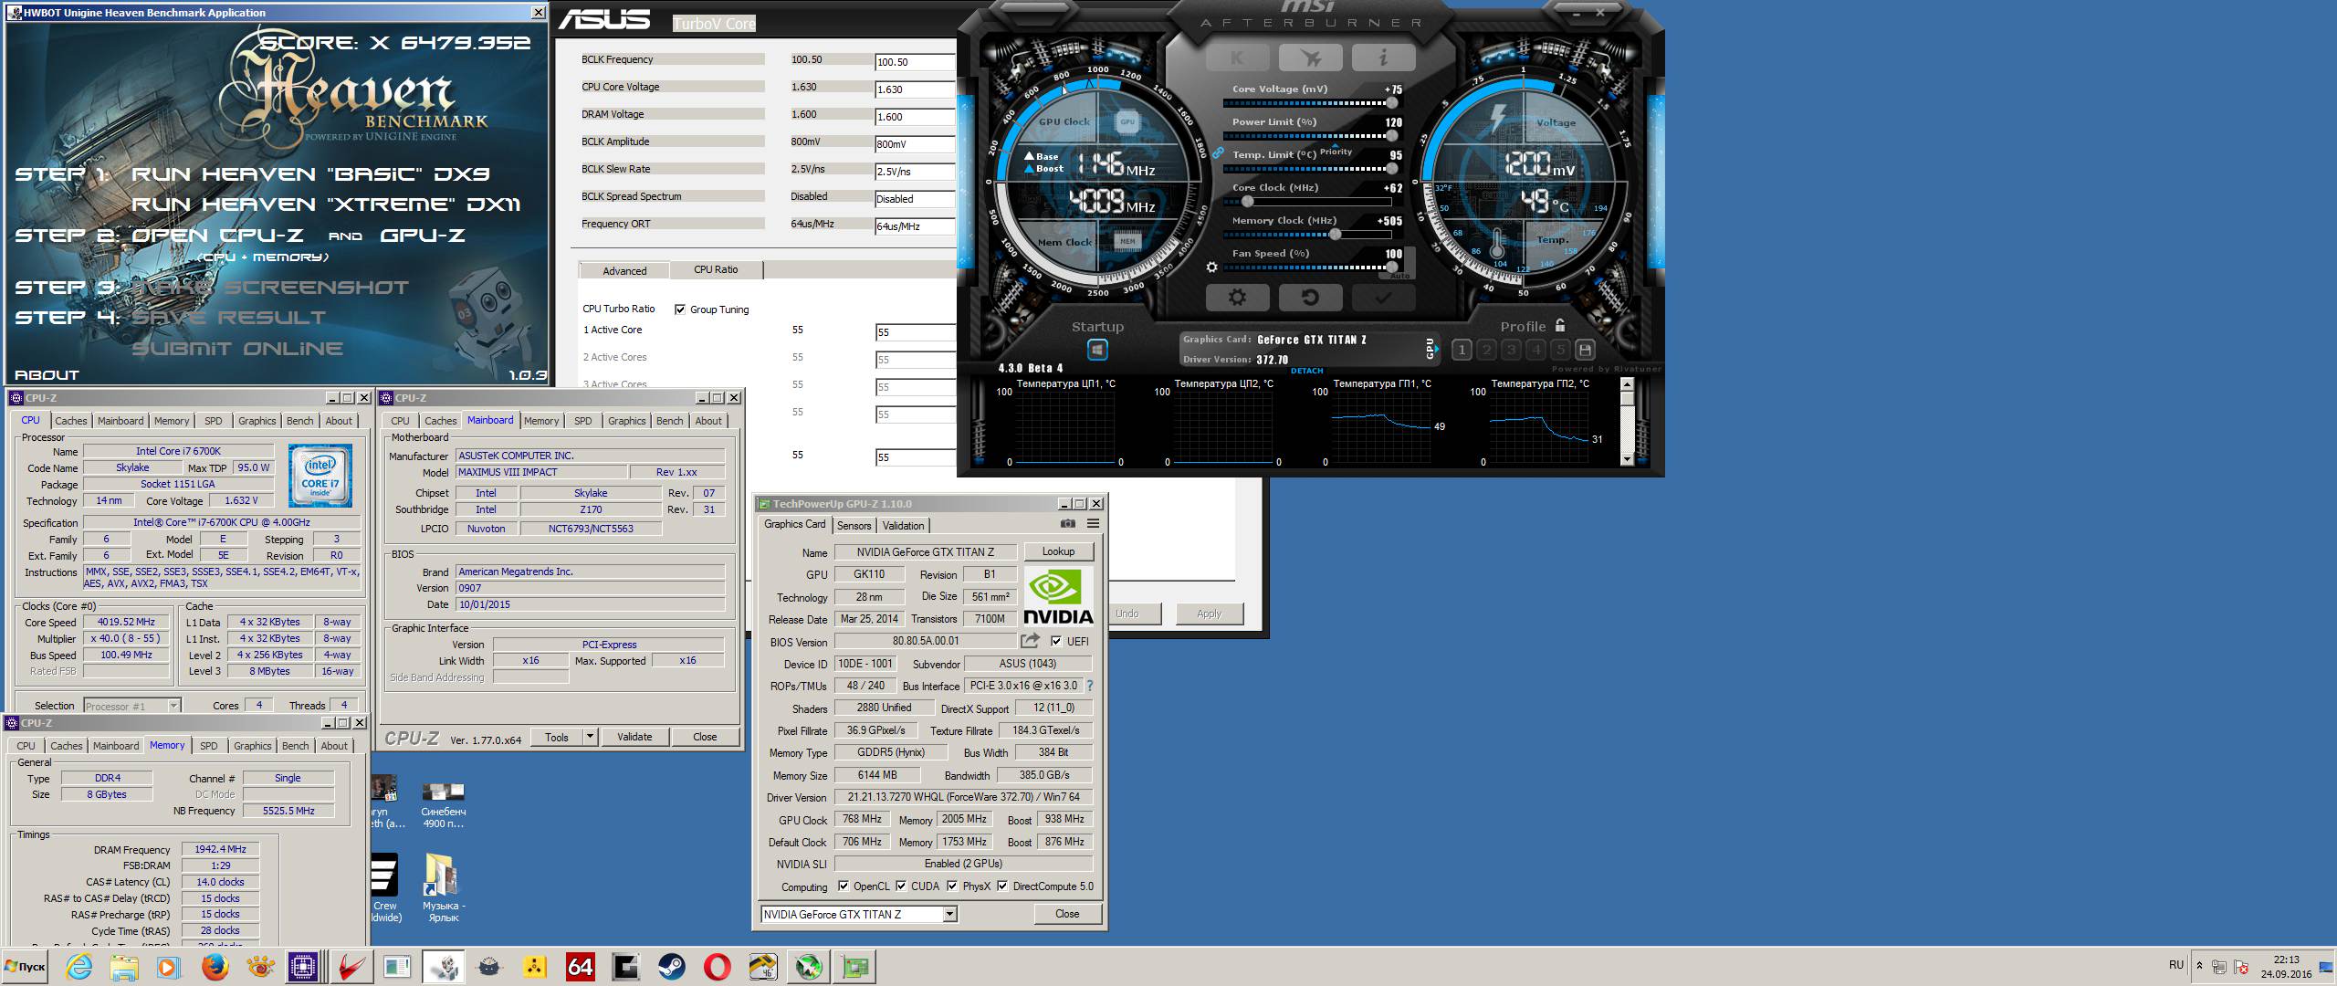This screenshot has width=2337, height=986.
Task: Select Afterburner profile slot 3
Action: [x=1511, y=350]
